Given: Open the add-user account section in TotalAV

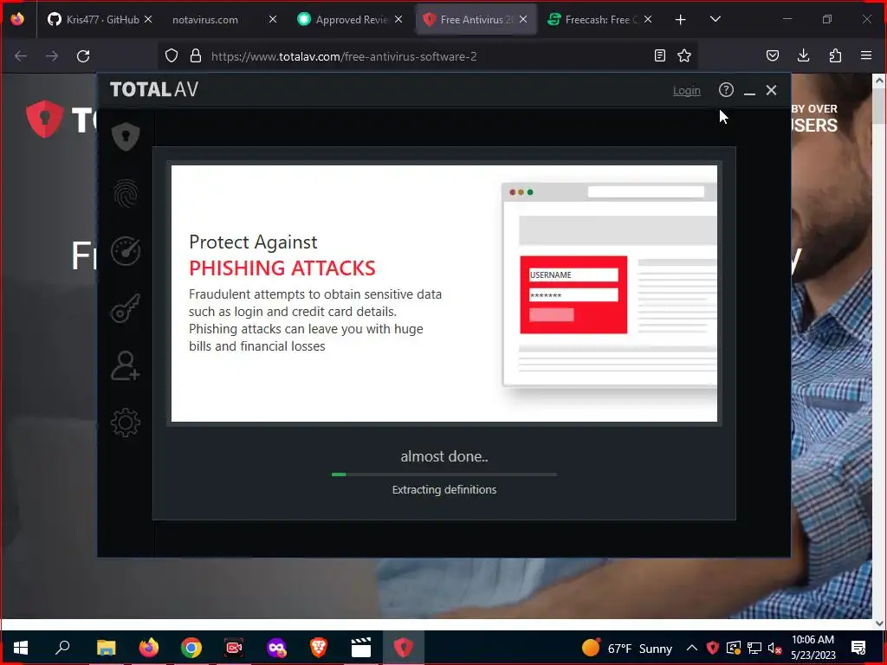Looking at the screenshot, I should click(126, 366).
